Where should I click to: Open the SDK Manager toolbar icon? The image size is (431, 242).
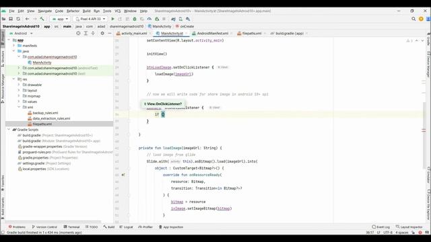188,19
